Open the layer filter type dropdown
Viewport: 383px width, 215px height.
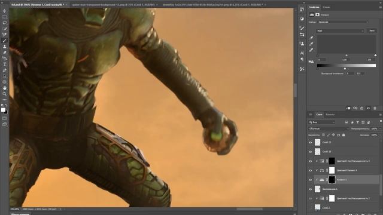pos(321,122)
